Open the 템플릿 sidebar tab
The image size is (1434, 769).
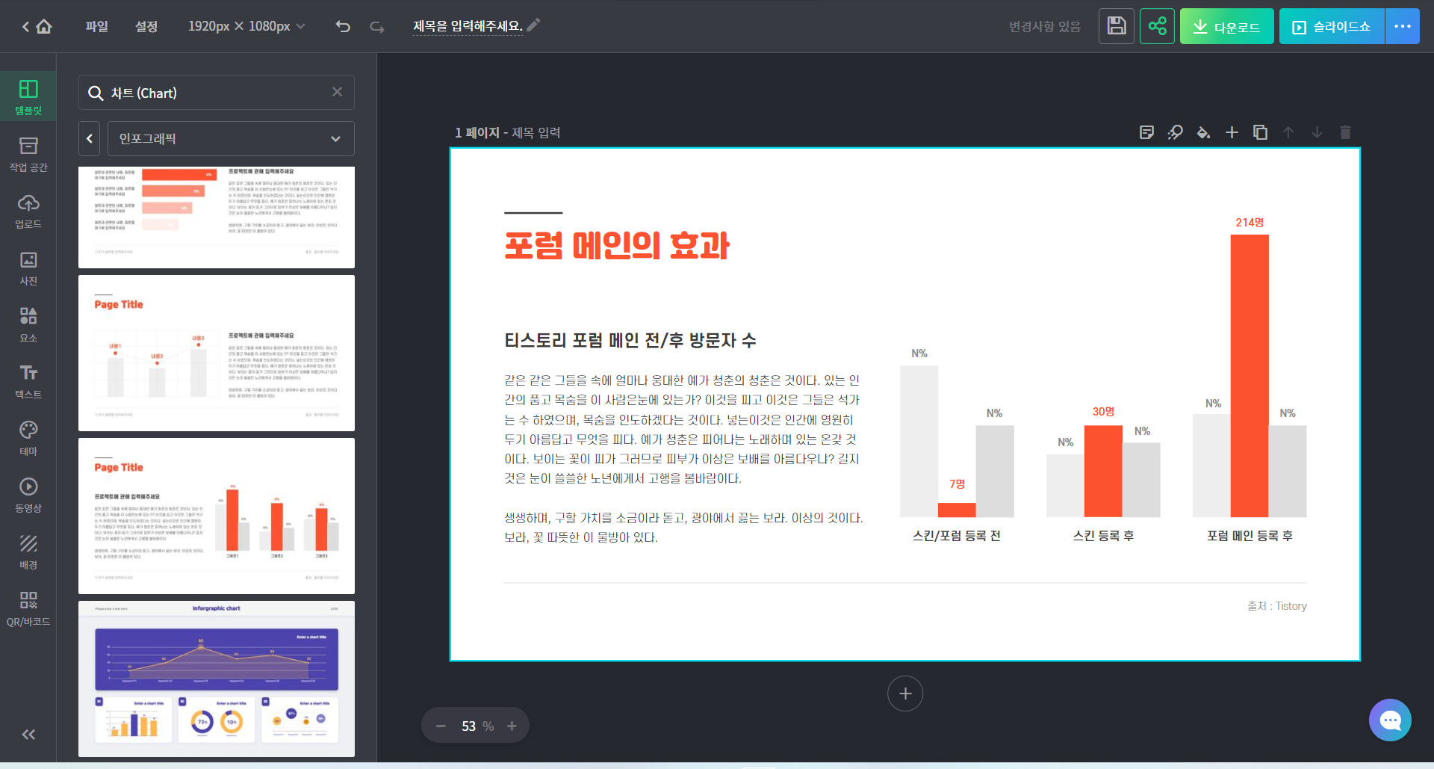click(28, 97)
